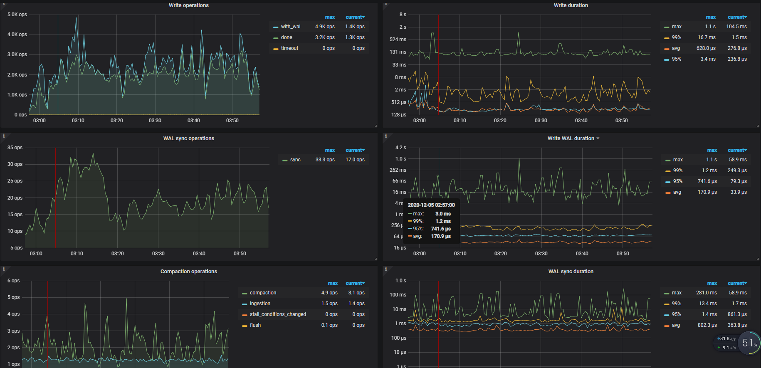Select ingestion label in Compaction legend

point(260,304)
